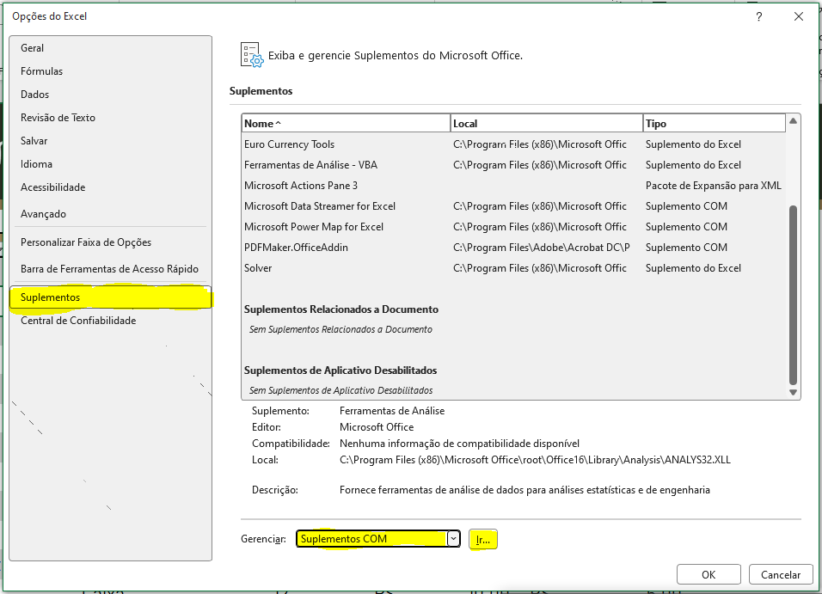Open Barra de Ferramentas de Acesso Rápido
822x594 pixels.
coord(109,269)
